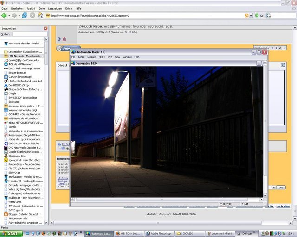
Task: Click the AOL.de bookmark icon
Action: pyautogui.click(x=6, y=64)
